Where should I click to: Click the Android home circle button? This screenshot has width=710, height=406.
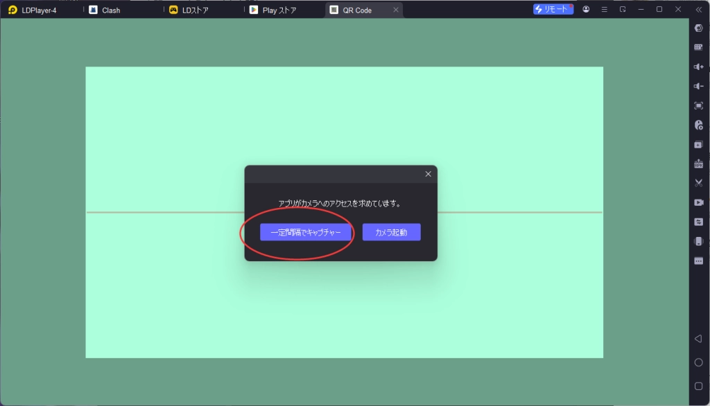699,362
